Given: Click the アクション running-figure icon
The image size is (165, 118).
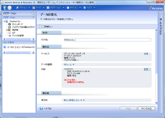Looking at the screenshot, I should click(17, 8).
